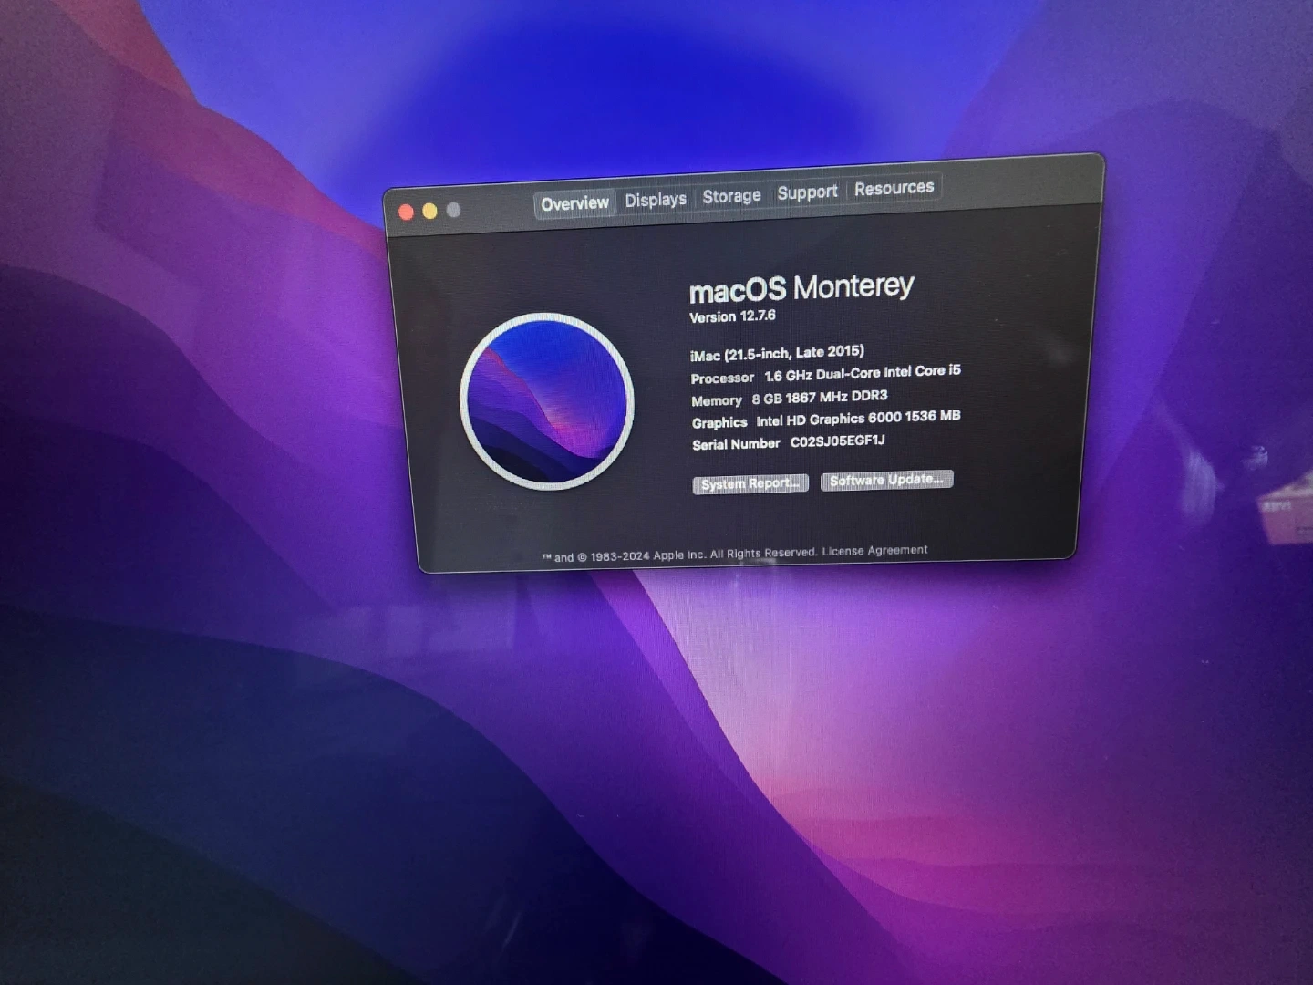Open System Report

[x=750, y=484]
